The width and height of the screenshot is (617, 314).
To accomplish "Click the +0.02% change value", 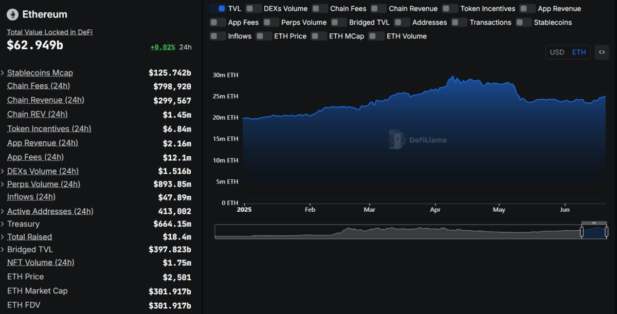I will pos(162,47).
